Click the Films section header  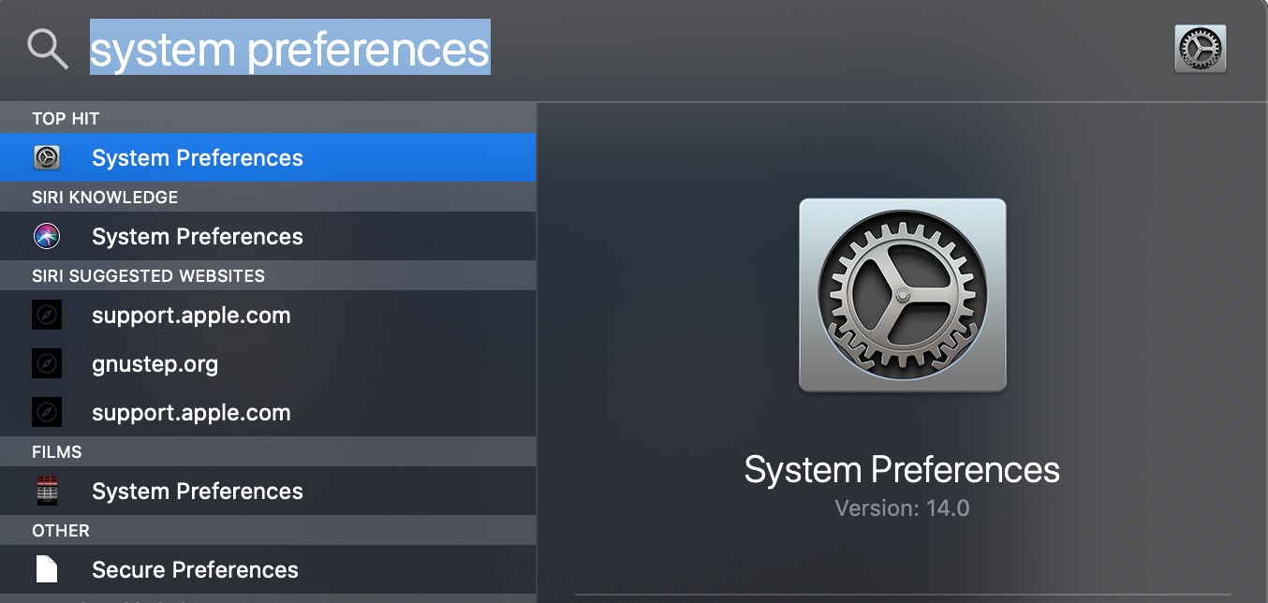(57, 451)
